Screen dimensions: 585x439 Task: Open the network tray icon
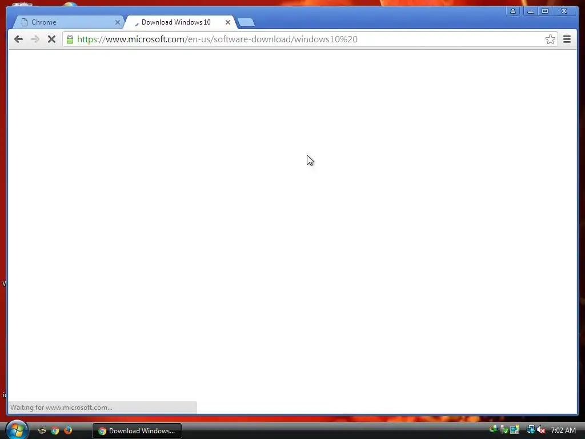click(x=530, y=430)
